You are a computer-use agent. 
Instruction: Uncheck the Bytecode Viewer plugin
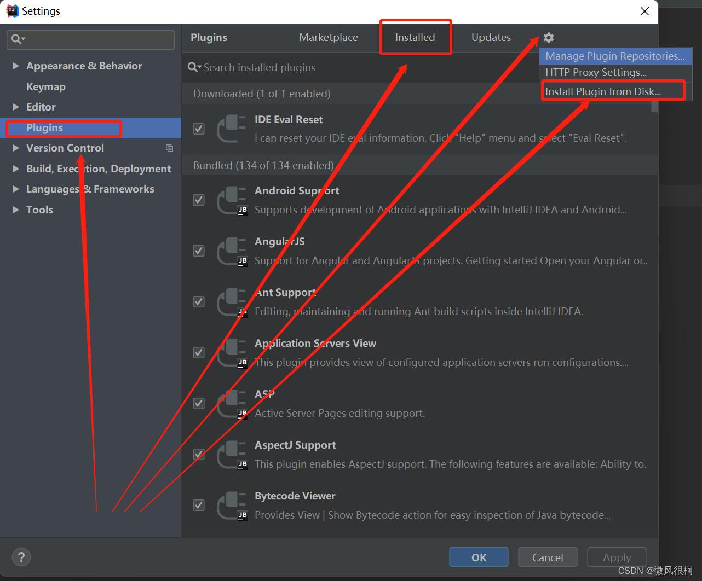199,506
